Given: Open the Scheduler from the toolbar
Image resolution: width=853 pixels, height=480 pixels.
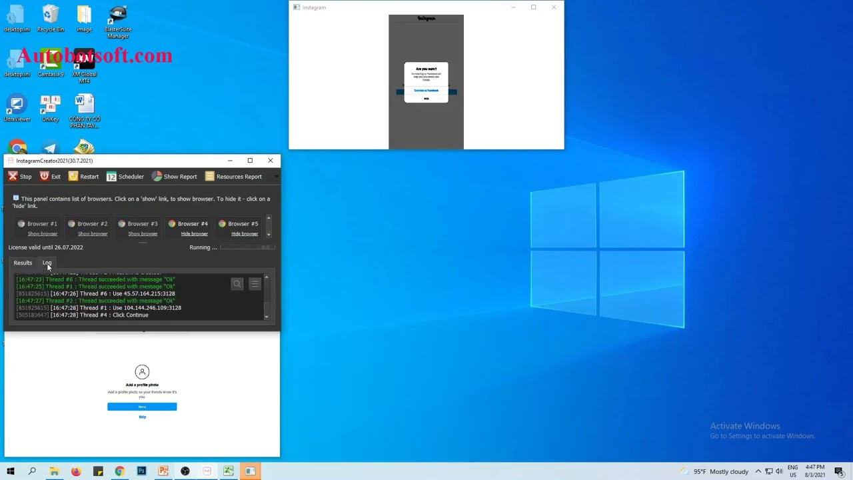Looking at the screenshot, I should coord(125,177).
